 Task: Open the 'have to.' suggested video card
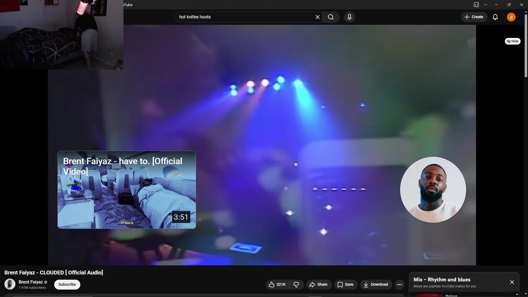(127, 190)
